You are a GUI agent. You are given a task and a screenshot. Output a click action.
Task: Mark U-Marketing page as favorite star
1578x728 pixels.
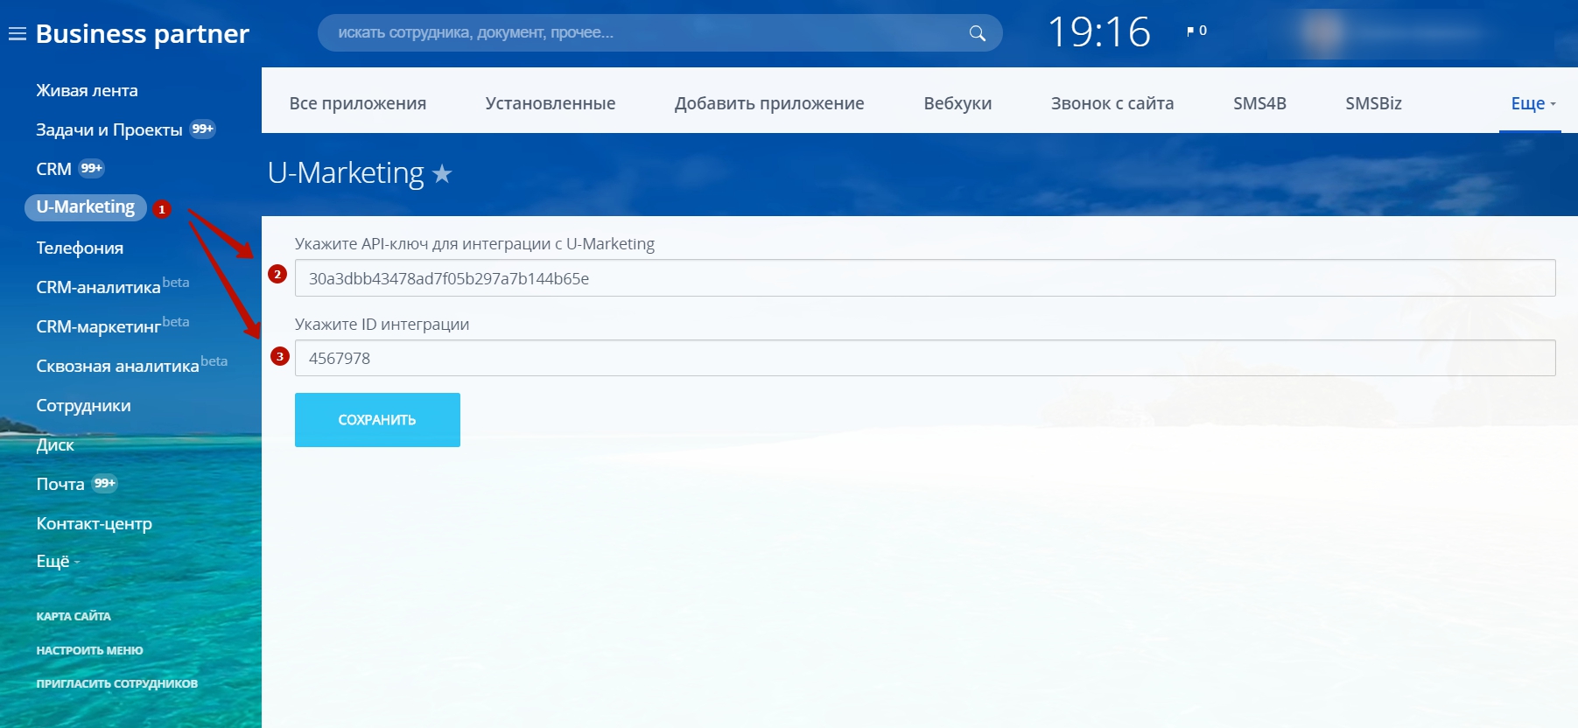(x=443, y=173)
